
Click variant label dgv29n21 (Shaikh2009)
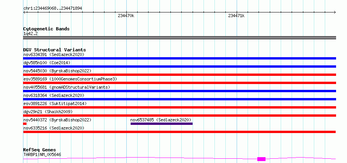click(x=48, y=112)
